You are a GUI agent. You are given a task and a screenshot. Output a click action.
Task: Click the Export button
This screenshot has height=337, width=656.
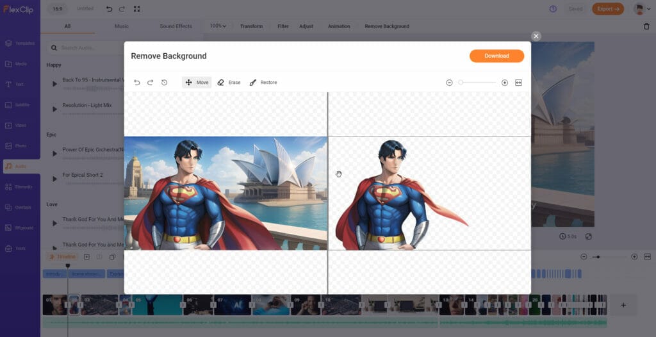(608, 9)
